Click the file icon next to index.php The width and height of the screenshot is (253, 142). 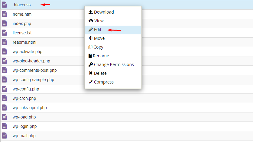pos(4,24)
